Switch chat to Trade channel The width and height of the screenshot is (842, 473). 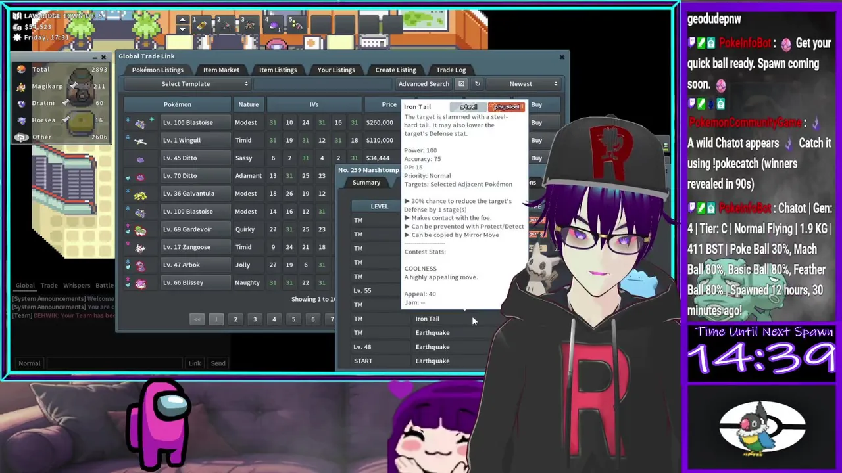(x=49, y=285)
